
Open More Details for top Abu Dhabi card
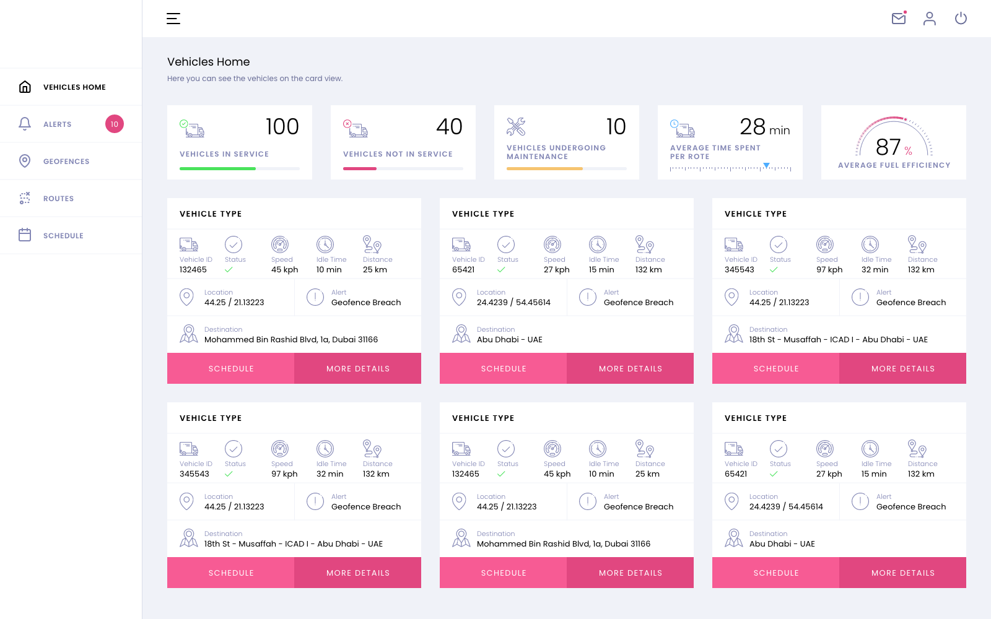point(630,368)
